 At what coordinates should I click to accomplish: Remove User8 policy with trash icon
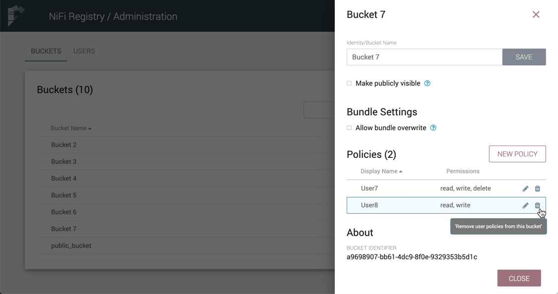click(537, 205)
